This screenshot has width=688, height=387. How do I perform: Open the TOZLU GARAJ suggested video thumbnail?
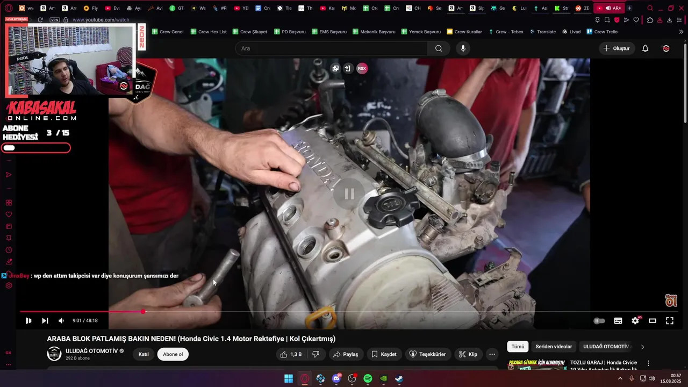(536, 364)
